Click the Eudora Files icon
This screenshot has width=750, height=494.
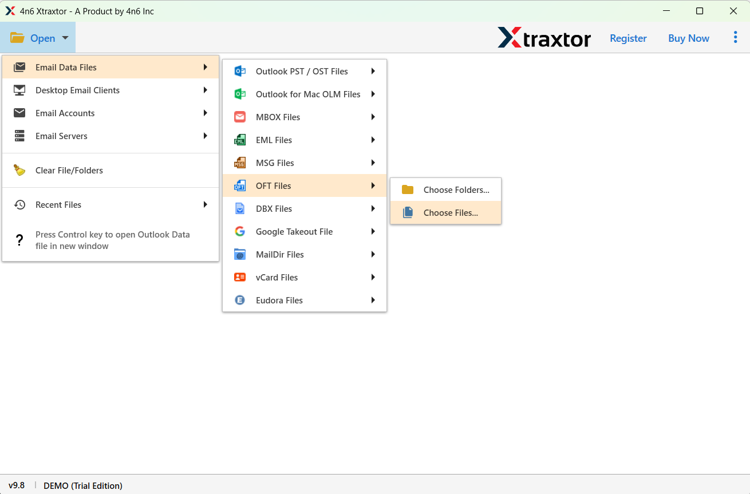tap(239, 300)
